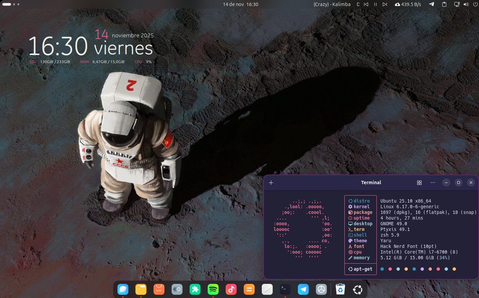Click the Linux 6.17.0-6-generic kernel line
This screenshot has height=298, width=479.
pyautogui.click(x=410, y=207)
